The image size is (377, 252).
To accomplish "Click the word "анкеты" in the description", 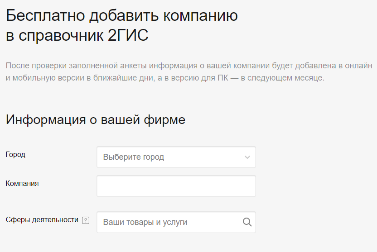I will click(x=134, y=66).
